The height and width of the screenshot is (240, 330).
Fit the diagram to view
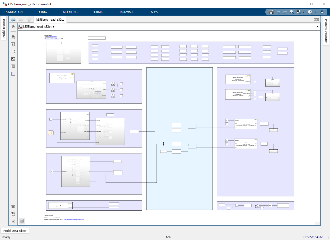click(13, 44)
